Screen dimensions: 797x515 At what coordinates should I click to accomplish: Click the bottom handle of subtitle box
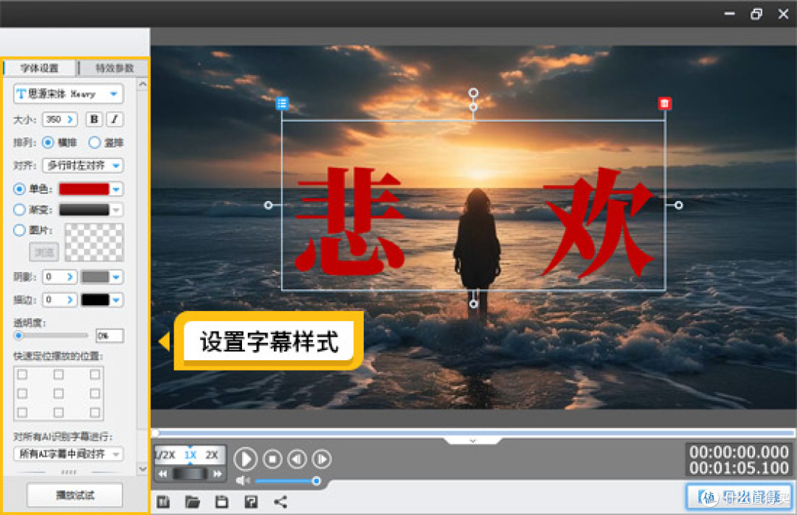pos(473,304)
